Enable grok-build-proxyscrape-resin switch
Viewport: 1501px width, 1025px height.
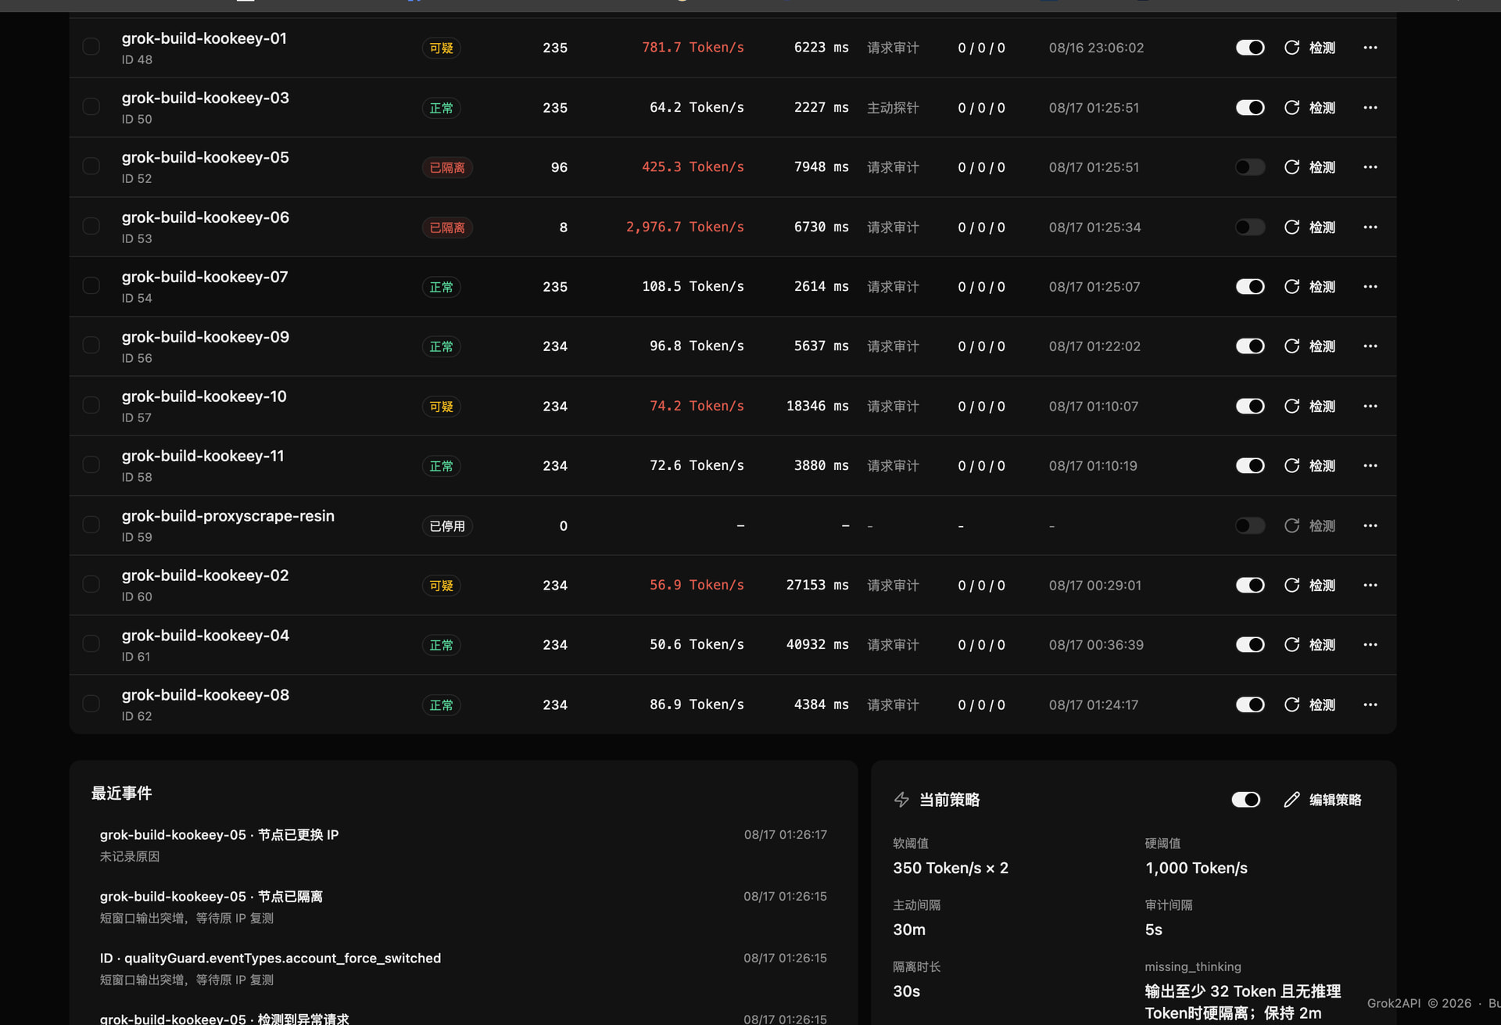(x=1249, y=526)
